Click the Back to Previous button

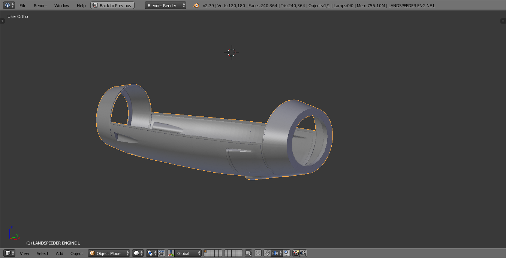coord(112,5)
